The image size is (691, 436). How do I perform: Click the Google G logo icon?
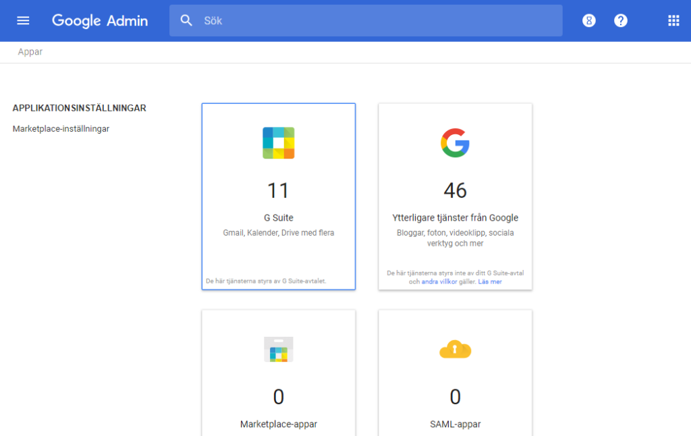(x=455, y=143)
